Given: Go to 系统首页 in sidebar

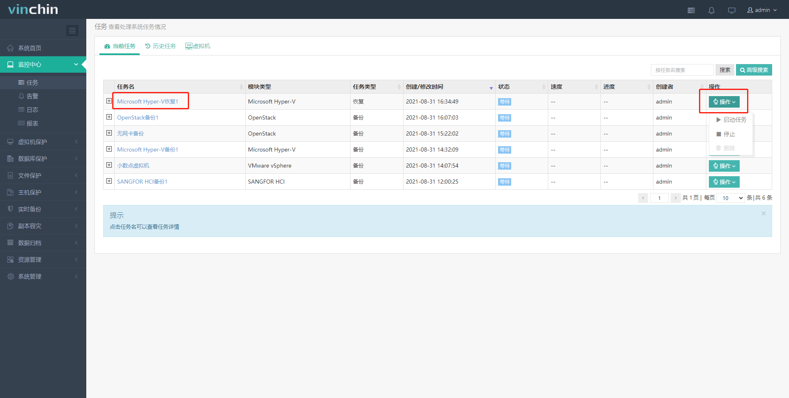Looking at the screenshot, I should (x=43, y=48).
